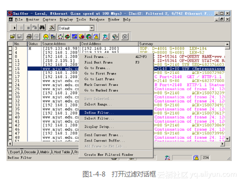The width and height of the screenshot is (242, 184).
Task: Click the open folder toolbar icon
Action: point(12,36)
